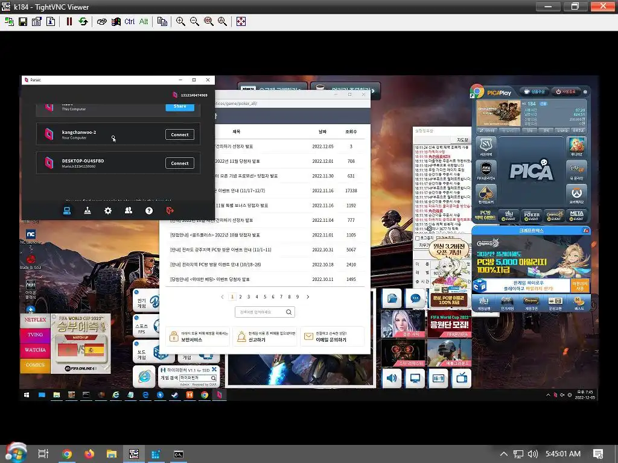Open Parsec Computers tab icon

67,211
